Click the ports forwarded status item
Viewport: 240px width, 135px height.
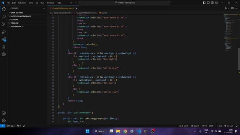[x=19, y=126]
